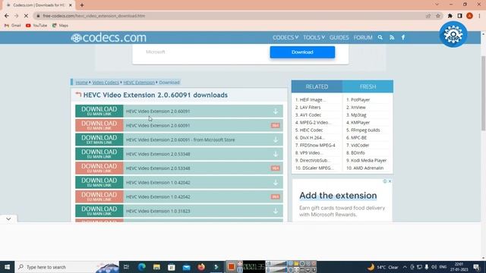This screenshot has width=486, height=273.
Task: Collapse the bottom panel chevron
Action: pos(8,219)
